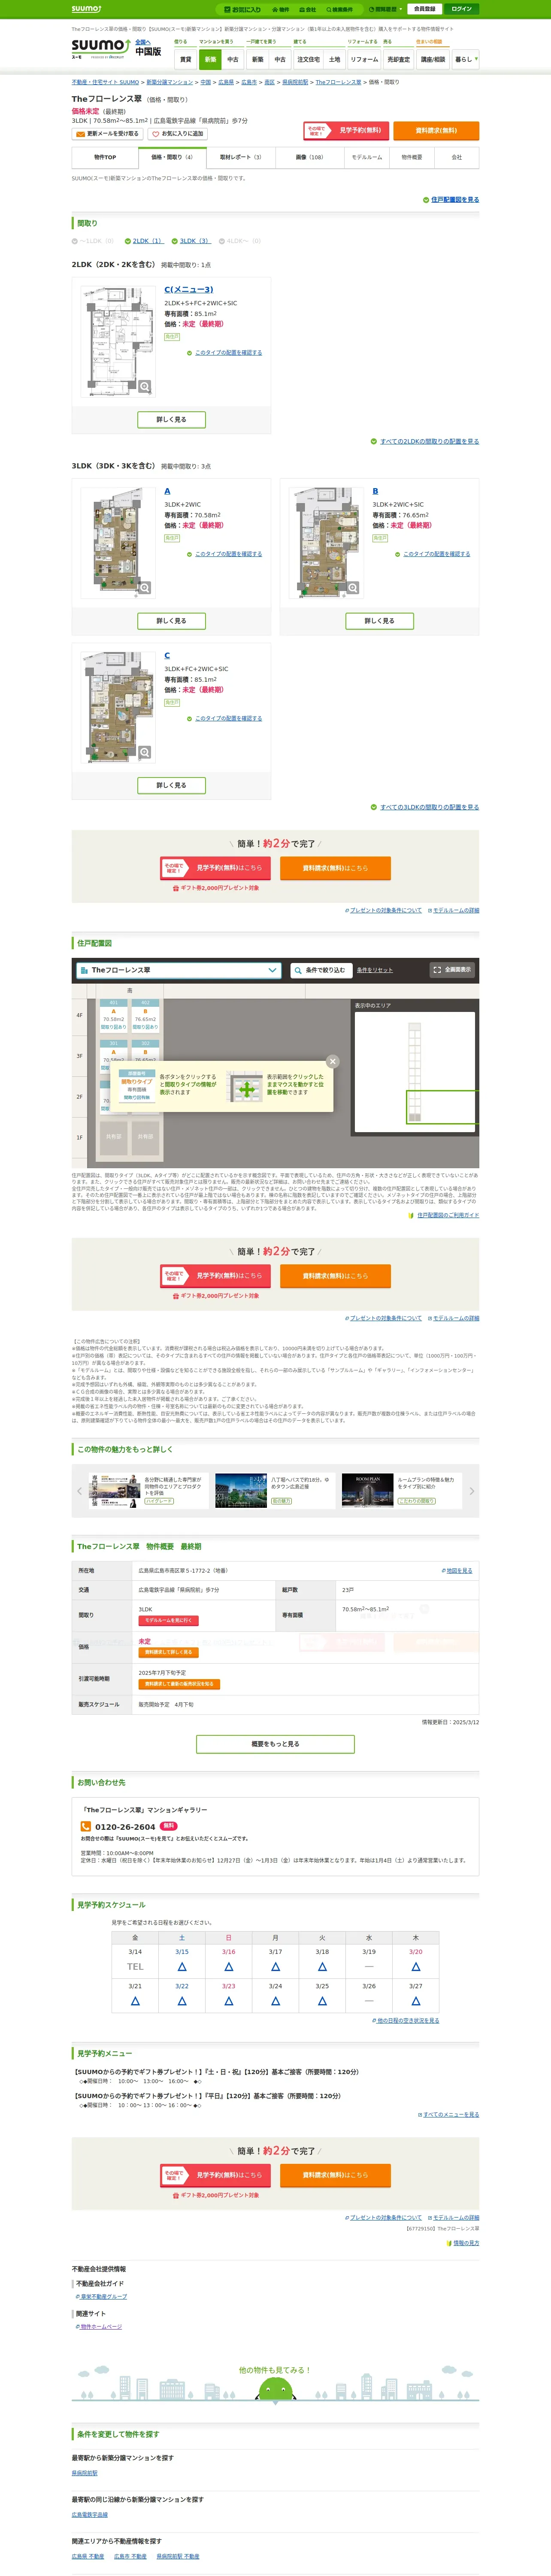Open C(メニュー3) floor plan link
Image resolution: width=551 pixels, height=2576 pixels.
coord(189,290)
